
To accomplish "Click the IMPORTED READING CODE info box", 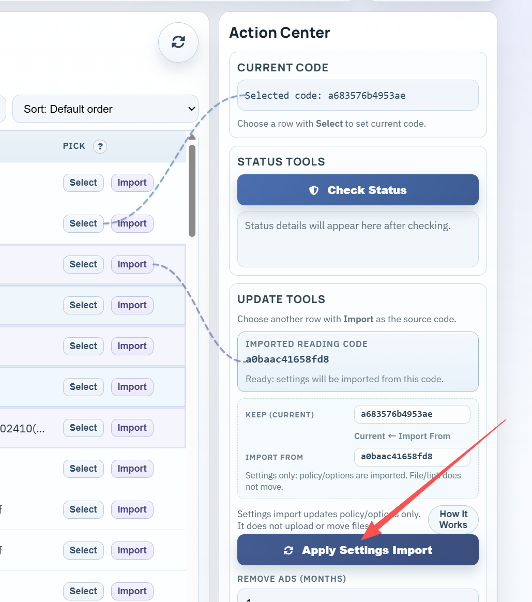I will (x=358, y=361).
